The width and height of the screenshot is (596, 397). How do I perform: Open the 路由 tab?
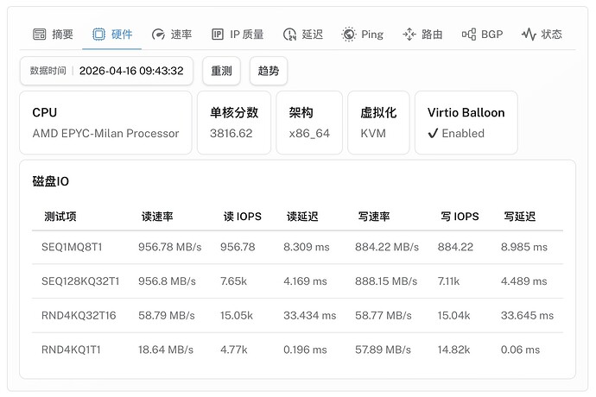coord(422,35)
